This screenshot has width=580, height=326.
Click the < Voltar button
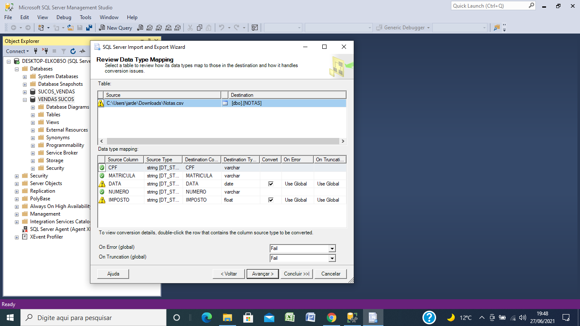click(x=229, y=274)
